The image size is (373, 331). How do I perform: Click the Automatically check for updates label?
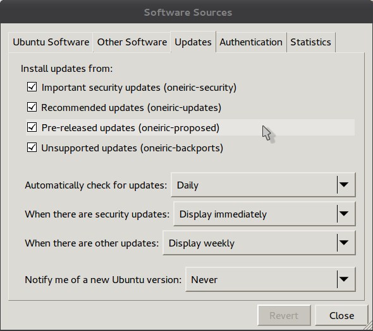click(96, 185)
